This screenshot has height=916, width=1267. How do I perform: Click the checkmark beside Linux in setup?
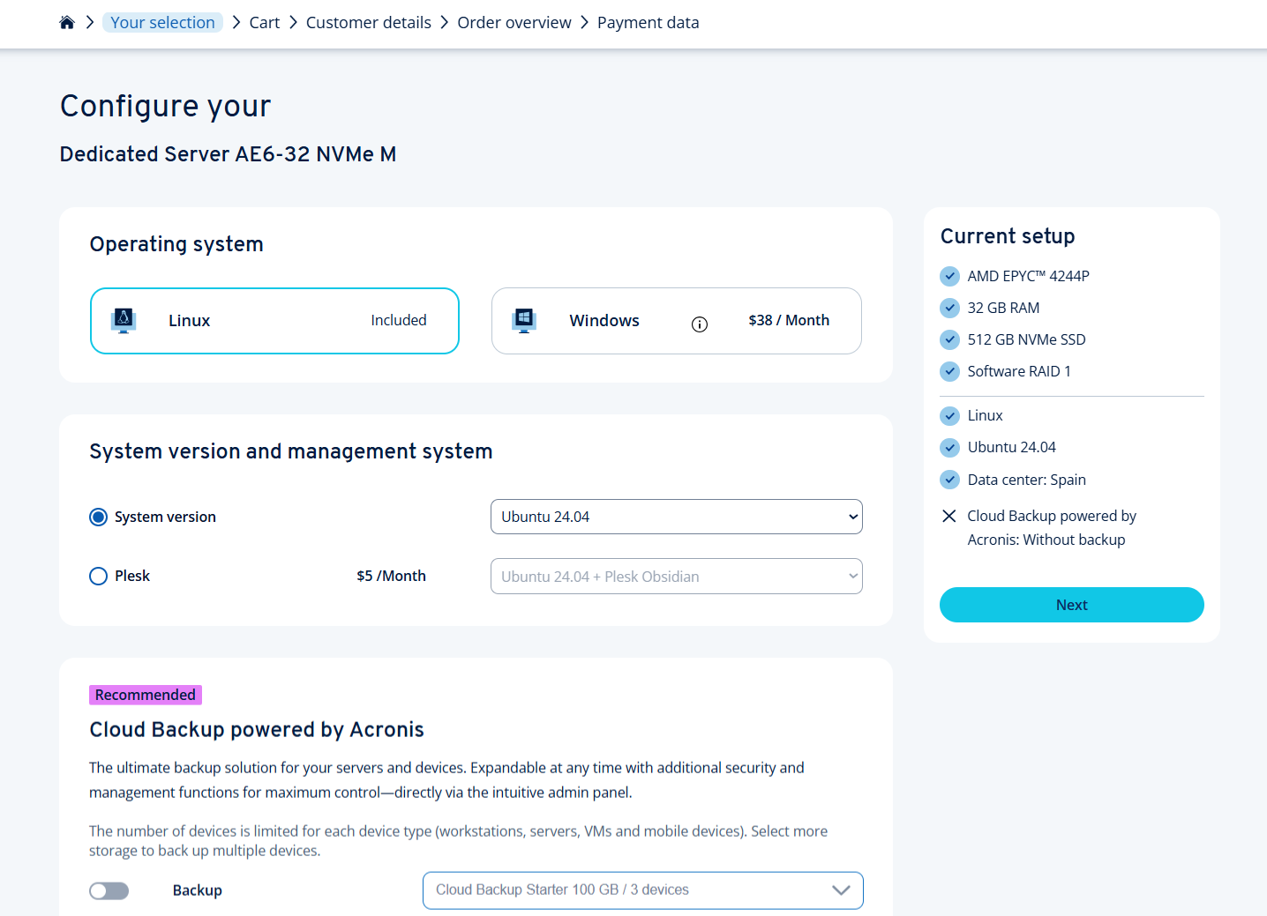coord(950,415)
